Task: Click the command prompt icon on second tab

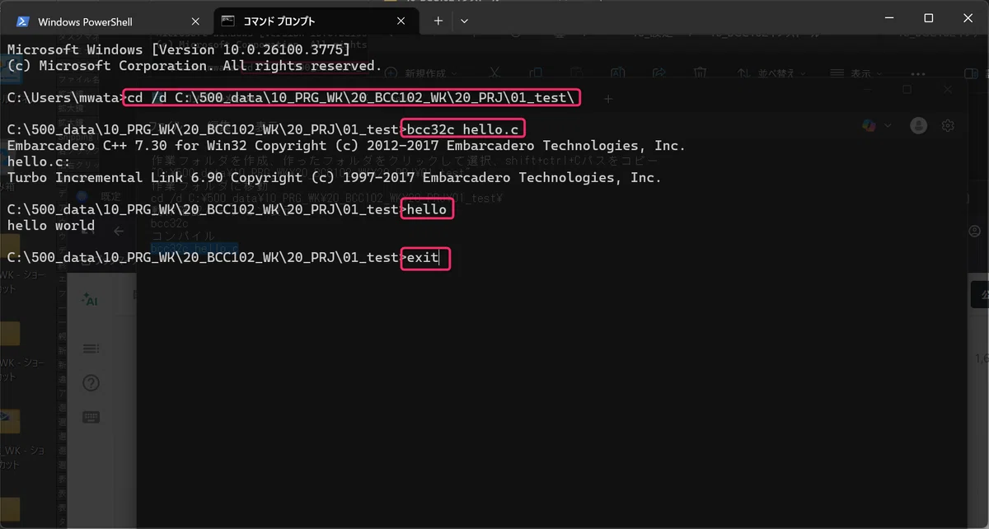Action: click(228, 21)
